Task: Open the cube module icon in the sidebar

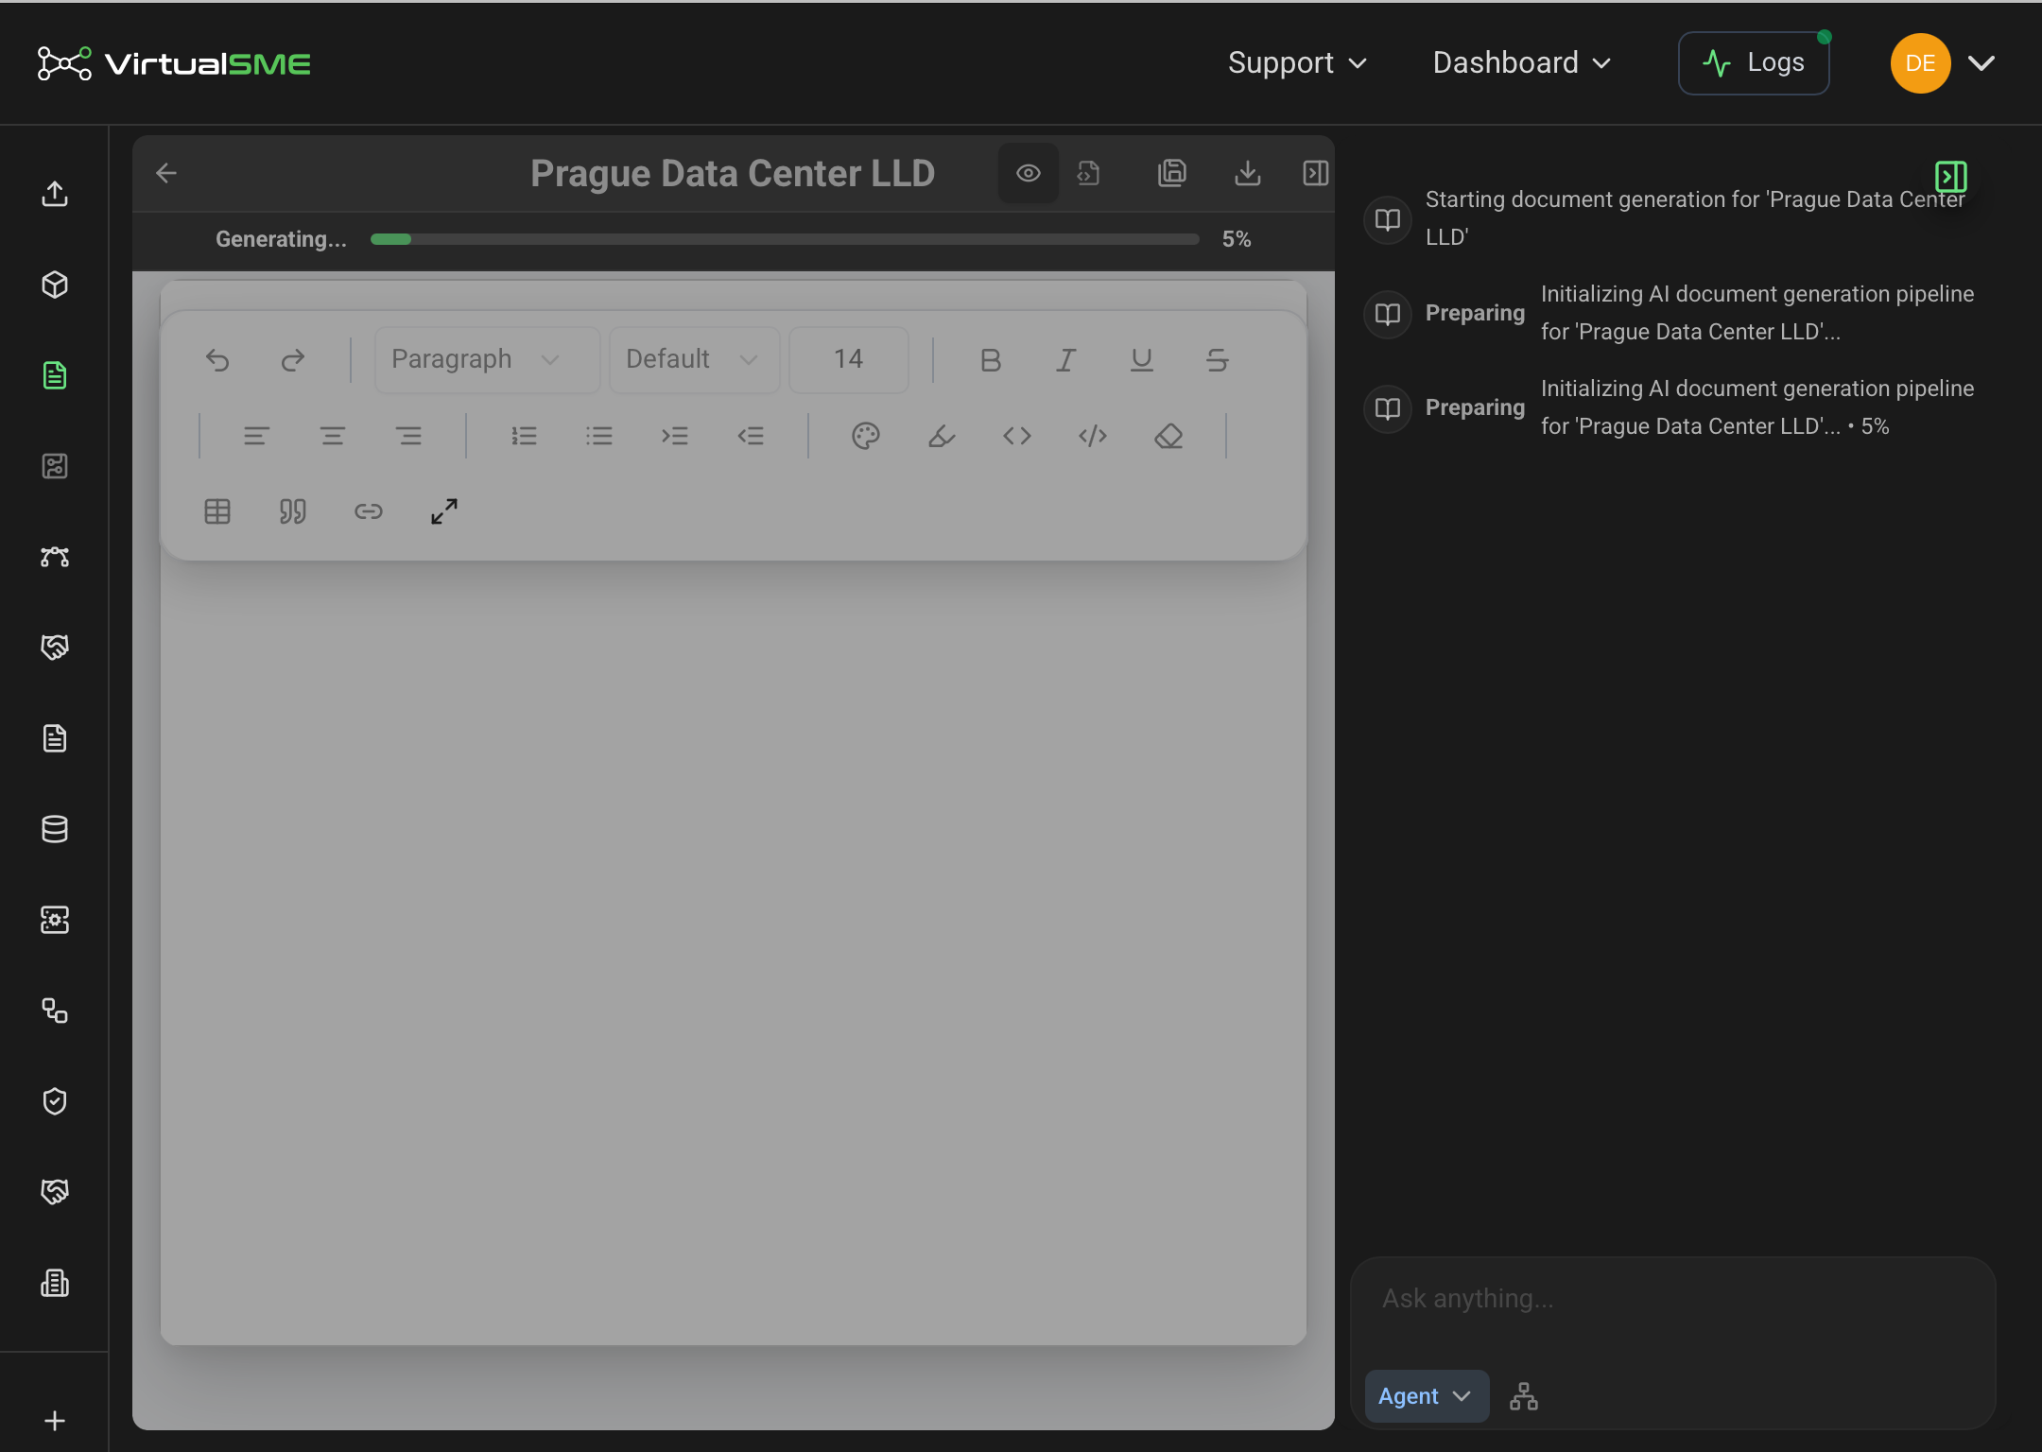Action: [x=55, y=285]
